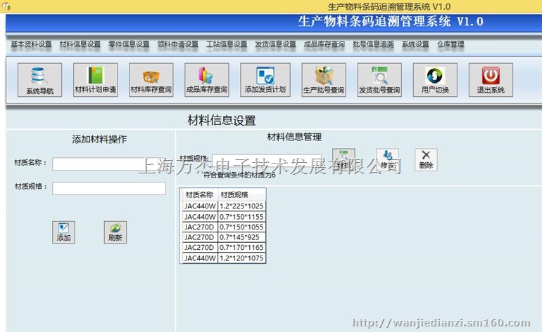Viewport: 542px width, 332px height.
Task: Click the 修改 edit button
Action: click(x=387, y=159)
